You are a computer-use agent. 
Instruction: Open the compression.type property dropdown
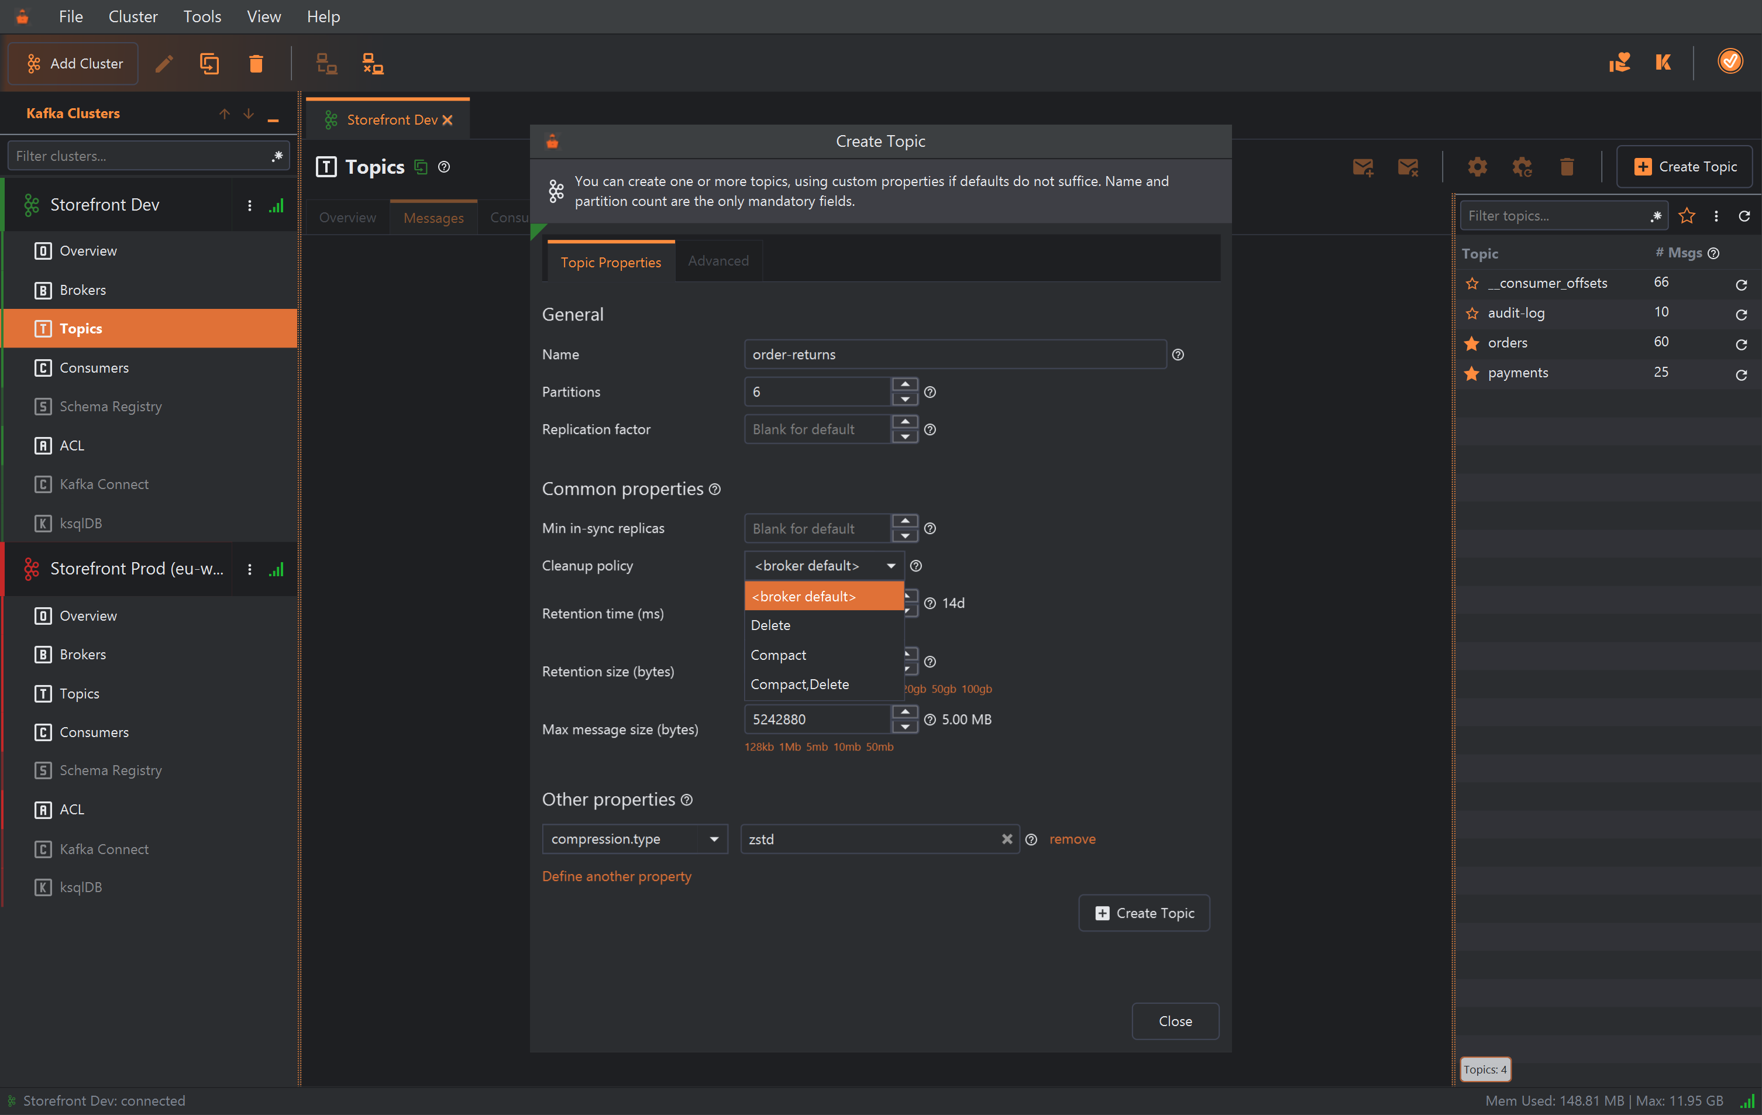point(634,839)
